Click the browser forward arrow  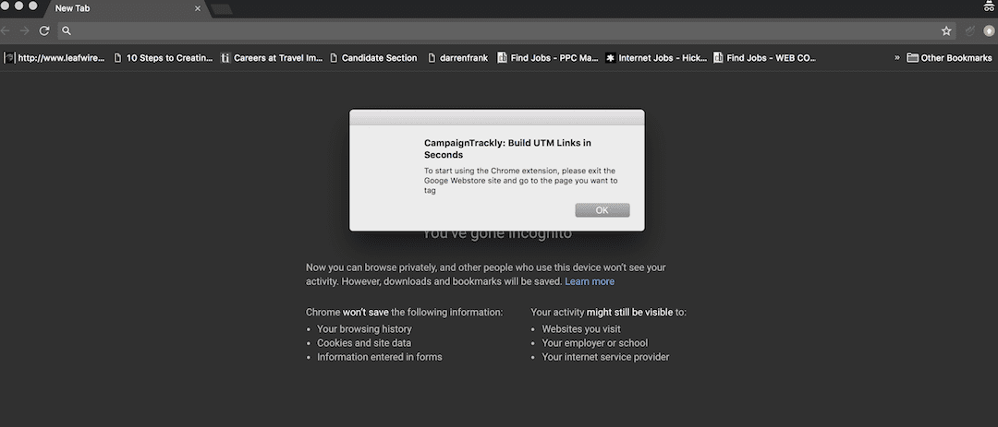pos(24,30)
